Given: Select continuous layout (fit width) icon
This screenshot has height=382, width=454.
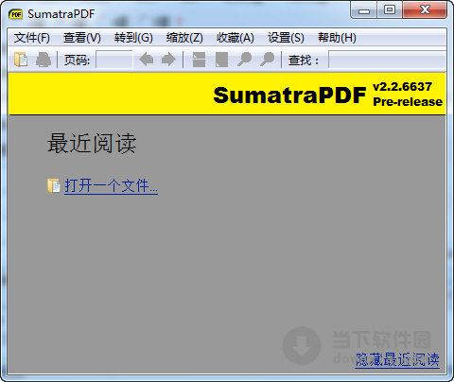Looking at the screenshot, I should click(x=199, y=60).
